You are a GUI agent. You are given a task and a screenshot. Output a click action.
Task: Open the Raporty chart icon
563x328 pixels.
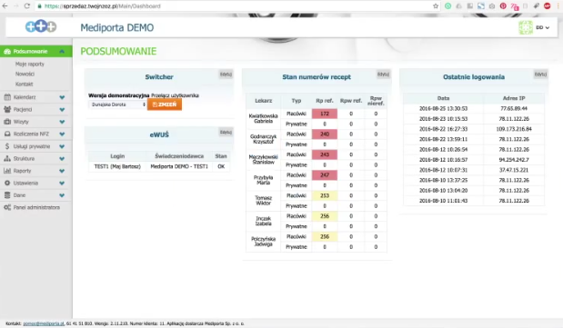(7, 171)
